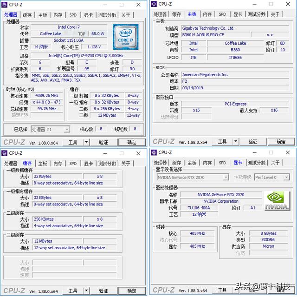
Task: Click the 256 KBytes L2 cache size field
Action: [58, 219]
